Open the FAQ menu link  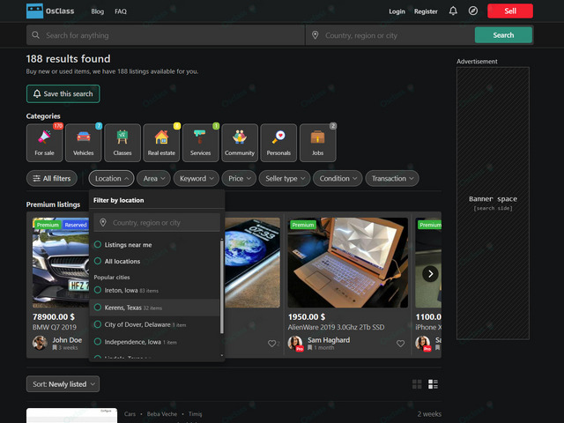(121, 11)
